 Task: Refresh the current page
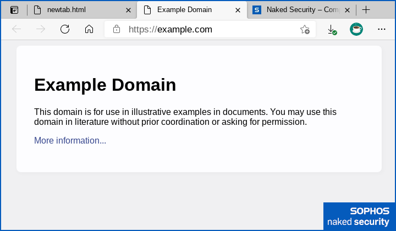click(x=65, y=29)
